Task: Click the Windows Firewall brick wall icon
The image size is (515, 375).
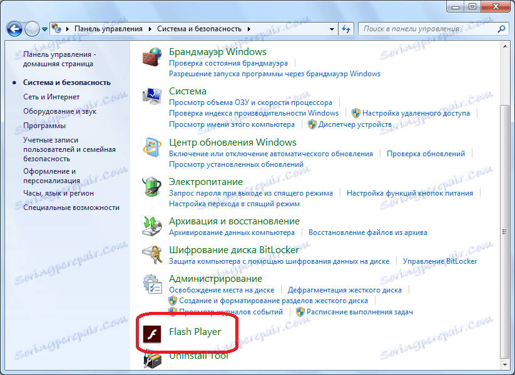Action: [151, 57]
